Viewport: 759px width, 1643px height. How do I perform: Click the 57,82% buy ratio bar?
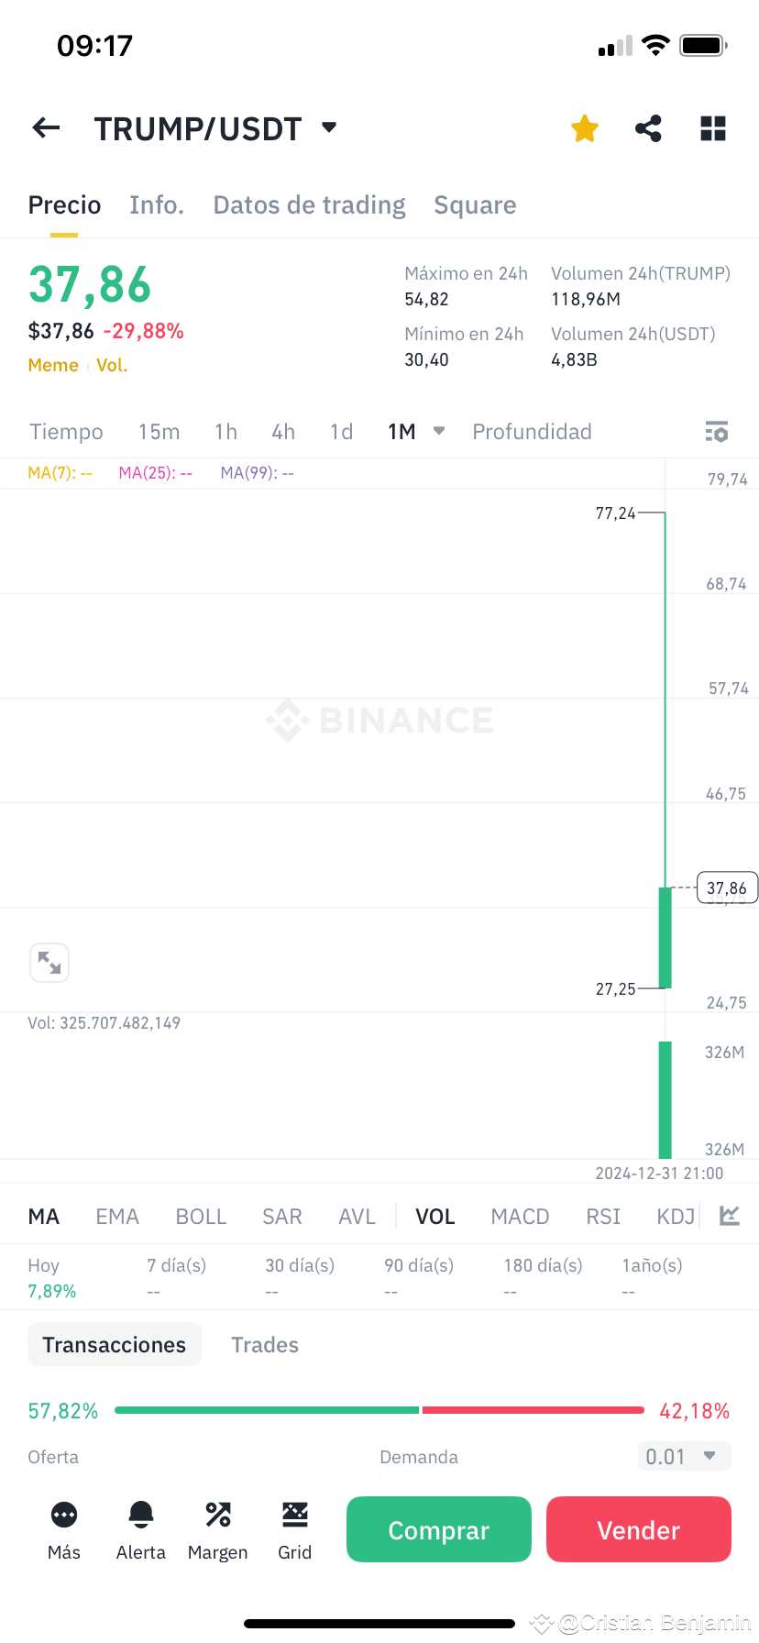tap(267, 1410)
